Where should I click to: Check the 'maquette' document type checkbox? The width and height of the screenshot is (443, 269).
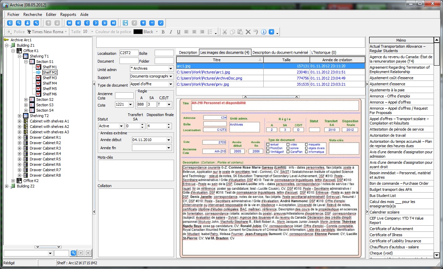[x=306, y=144]
